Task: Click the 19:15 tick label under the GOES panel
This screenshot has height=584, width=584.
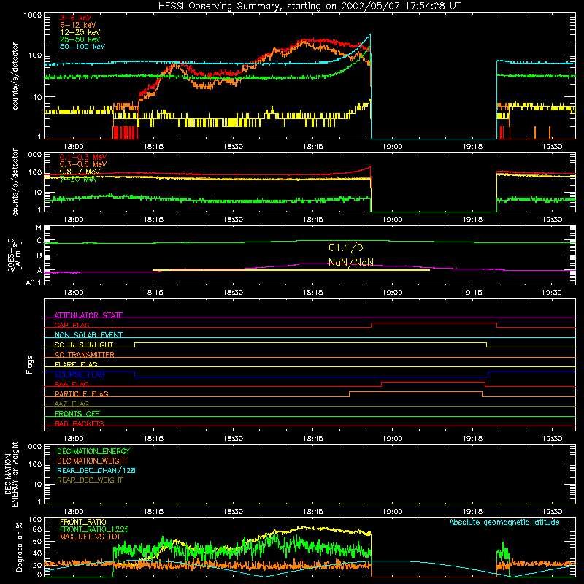Action: [472, 293]
